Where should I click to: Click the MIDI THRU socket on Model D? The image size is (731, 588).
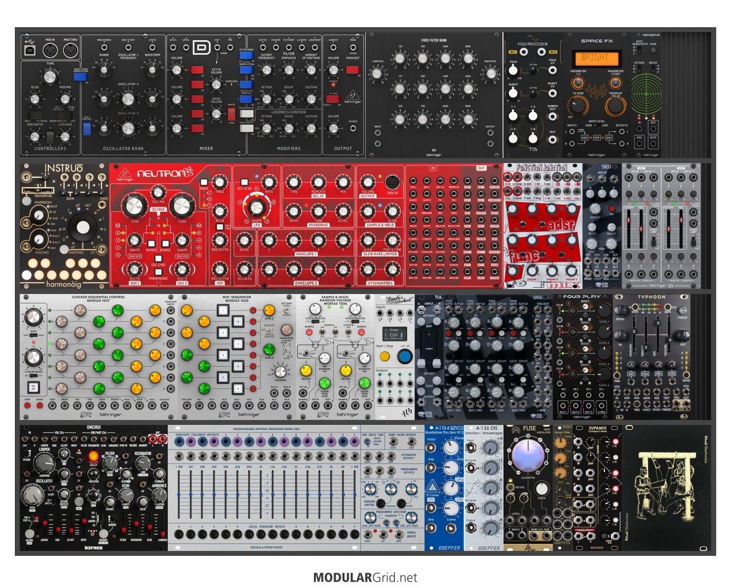click(71, 51)
